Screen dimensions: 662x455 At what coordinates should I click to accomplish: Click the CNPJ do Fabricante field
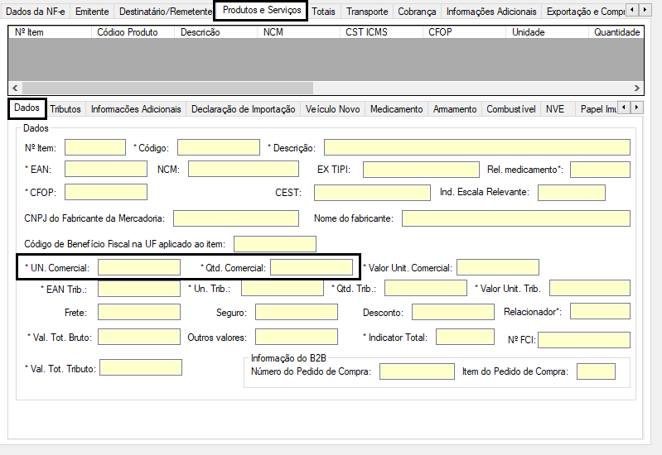pyautogui.click(x=236, y=218)
